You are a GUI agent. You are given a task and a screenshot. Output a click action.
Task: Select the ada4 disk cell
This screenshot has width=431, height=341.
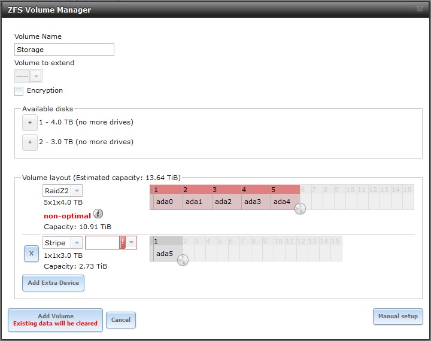pyautogui.click(x=286, y=202)
